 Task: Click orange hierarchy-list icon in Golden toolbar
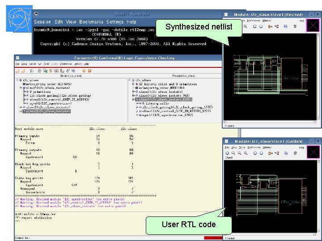point(271,153)
